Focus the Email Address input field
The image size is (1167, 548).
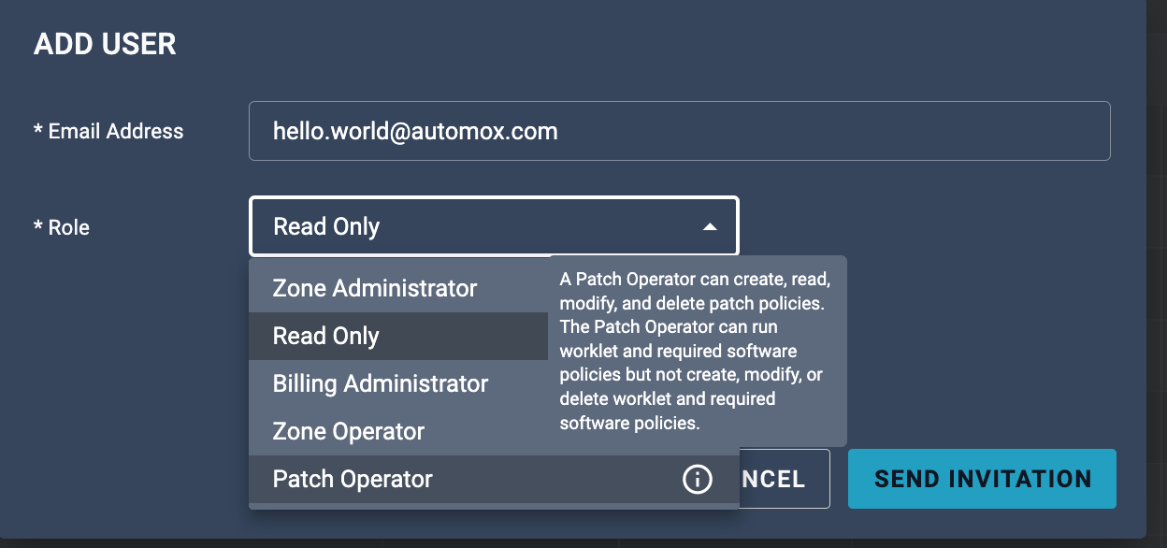click(x=679, y=131)
